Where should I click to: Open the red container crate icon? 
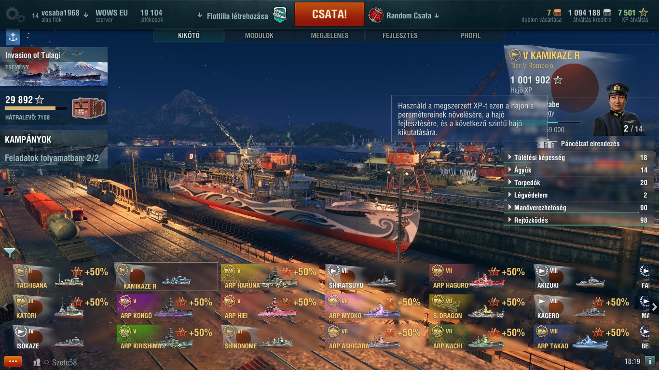click(85, 107)
